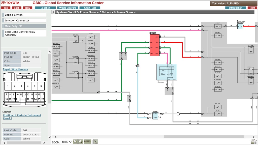Click the 'Your select: ALPHARD' label
Image resolution: width=258 pixels, height=145 pixels.
[x=225, y=3]
